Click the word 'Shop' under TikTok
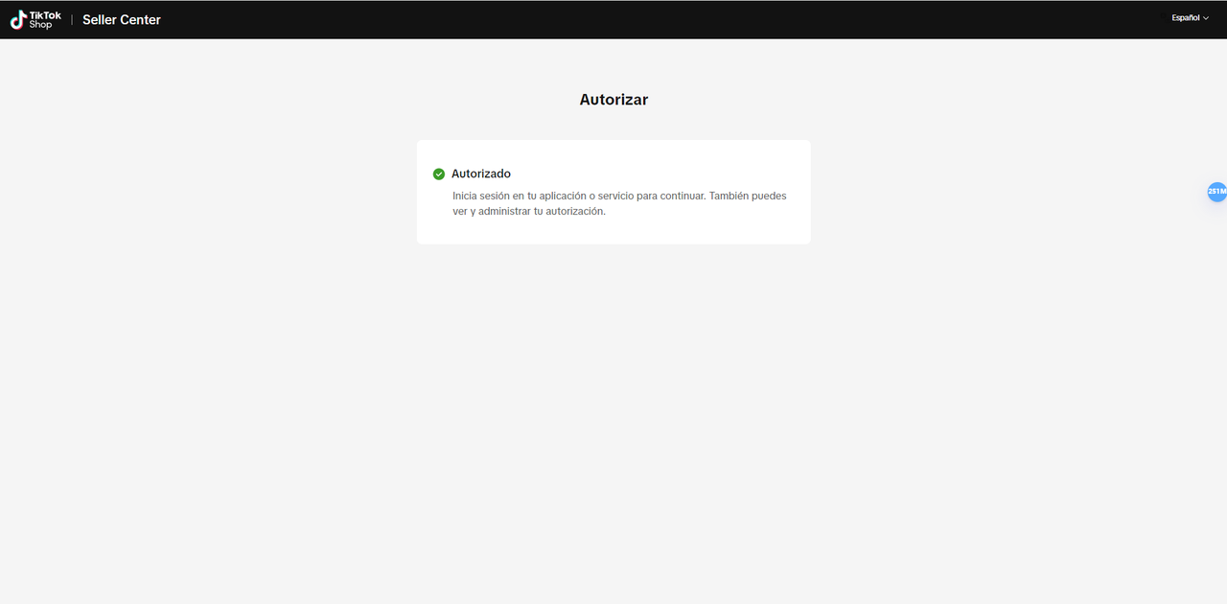The height and width of the screenshot is (604, 1227). [40, 25]
